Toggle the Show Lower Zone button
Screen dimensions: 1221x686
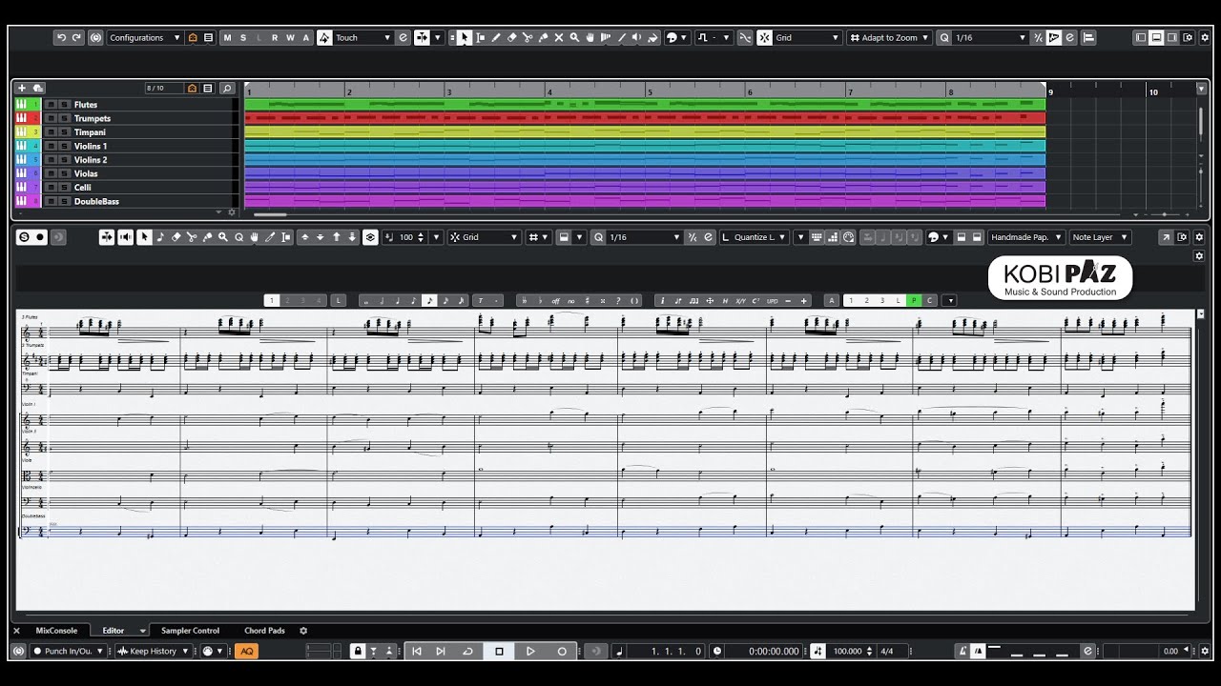pyautogui.click(x=1156, y=38)
